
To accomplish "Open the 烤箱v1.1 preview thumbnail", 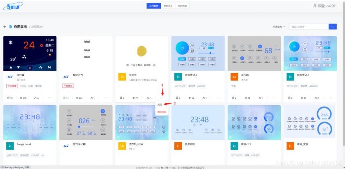I will [x=254, y=123].
